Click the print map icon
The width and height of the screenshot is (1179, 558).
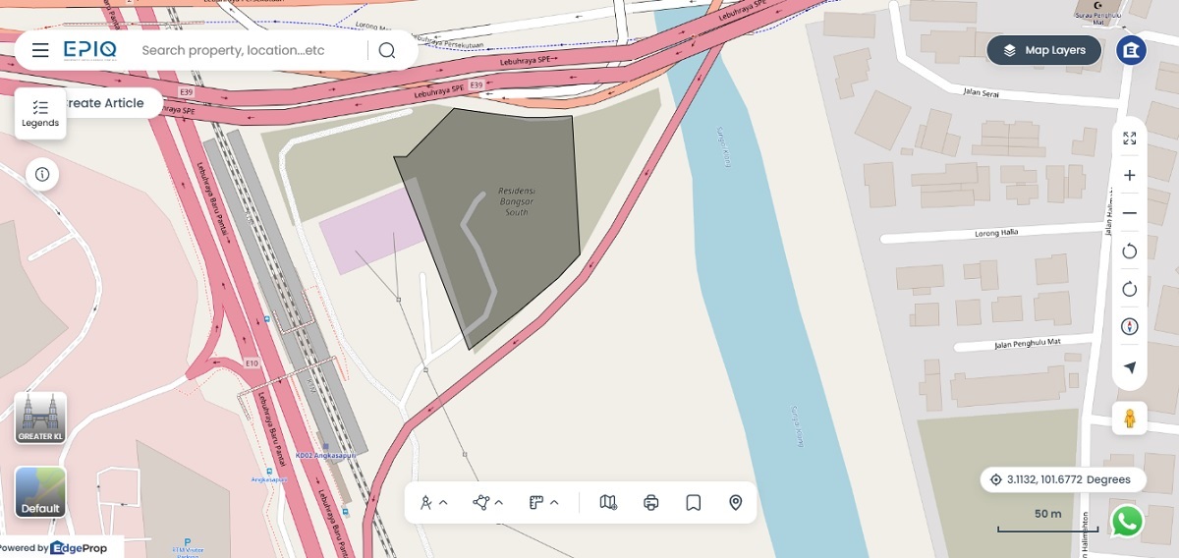pos(650,503)
